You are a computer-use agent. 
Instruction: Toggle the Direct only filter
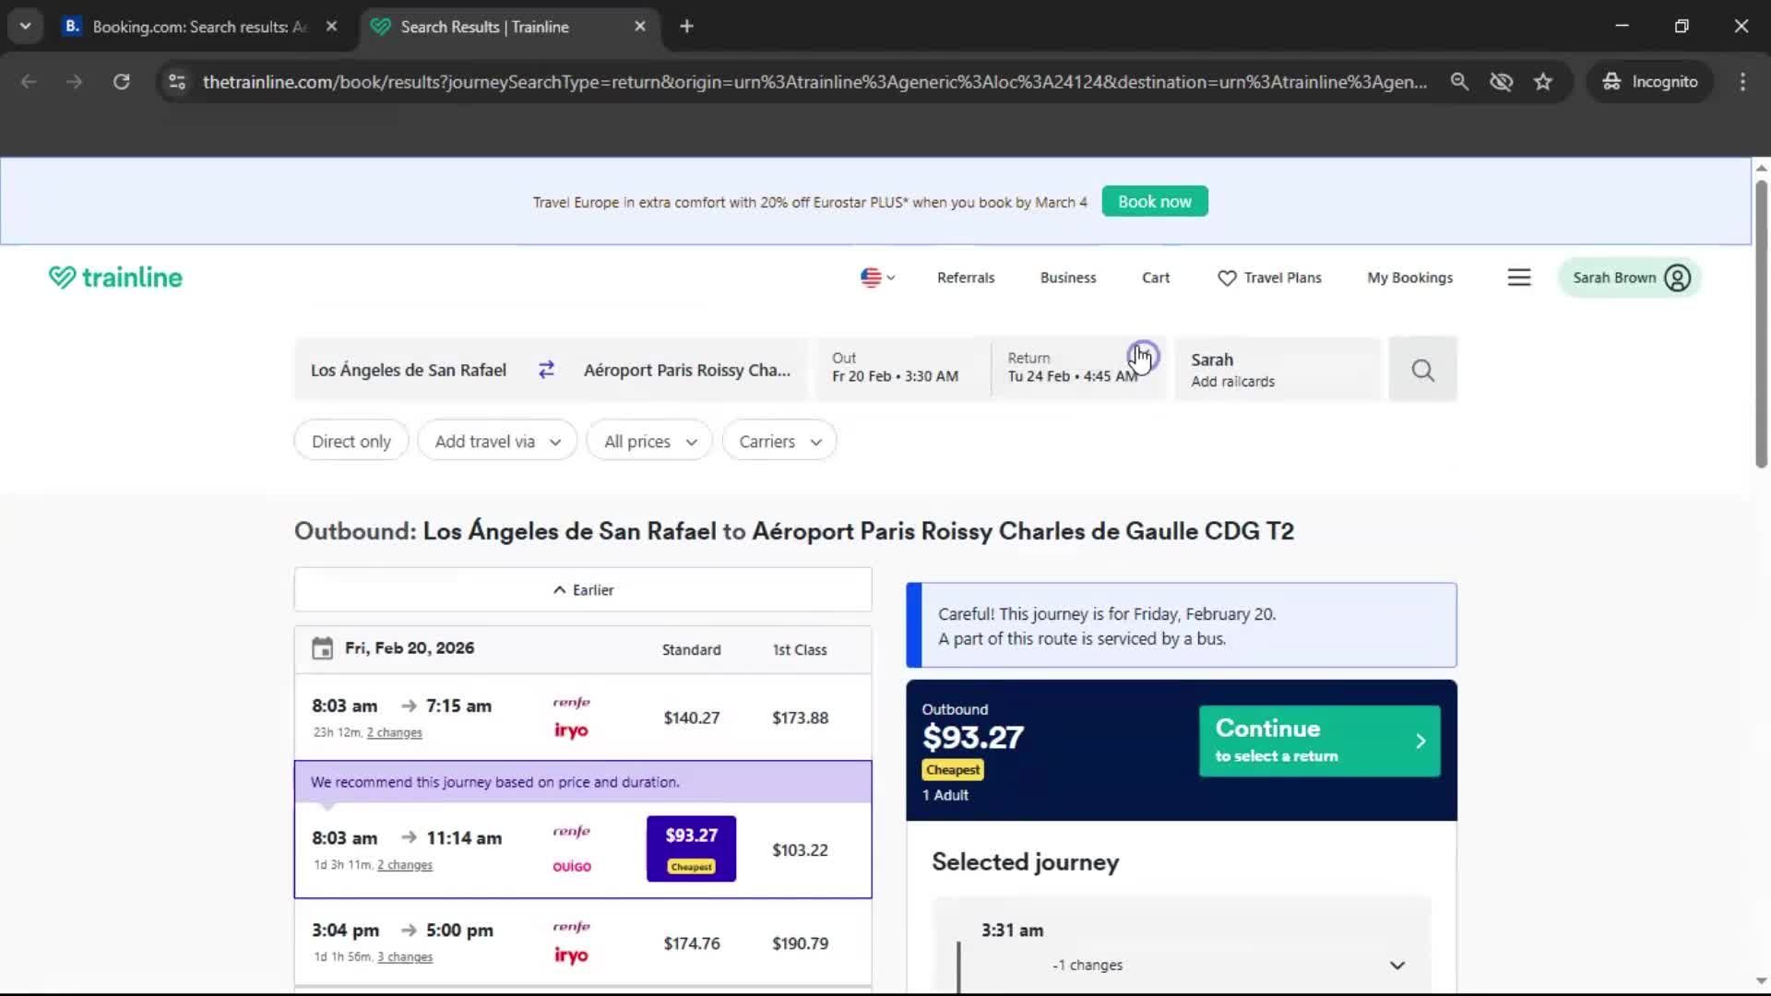coord(351,440)
